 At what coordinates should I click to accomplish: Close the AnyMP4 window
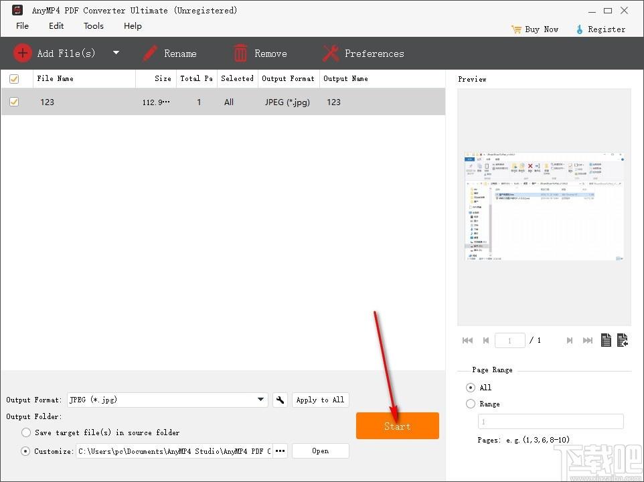click(625, 11)
